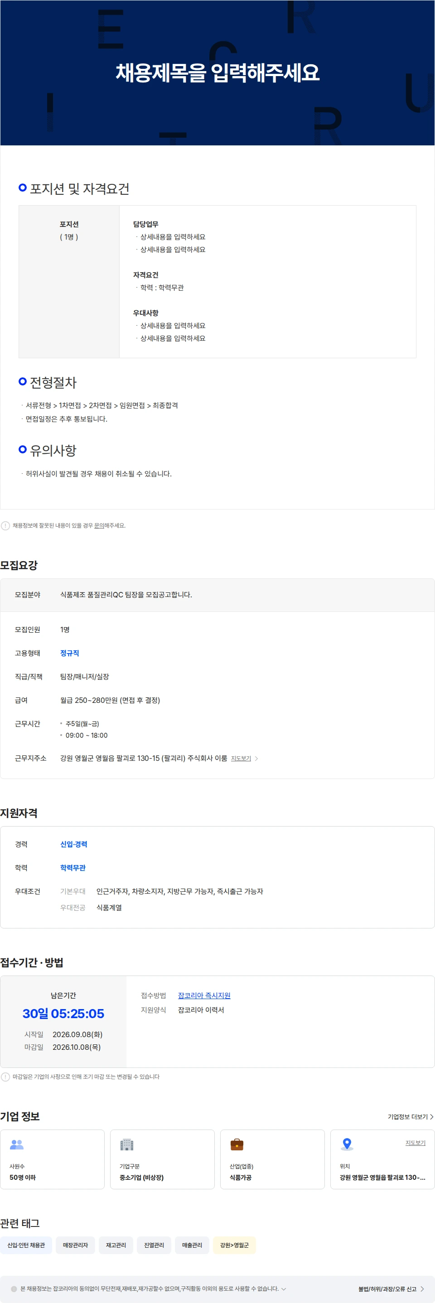The height and width of the screenshot is (1303, 435).
Task: Click the deadline date 2026.10.08(목)
Action: tap(77, 1047)
